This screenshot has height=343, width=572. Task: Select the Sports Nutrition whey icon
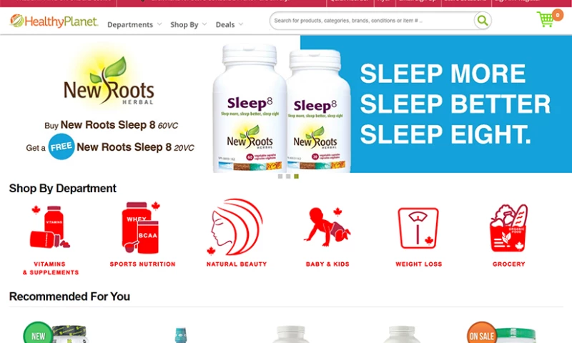(x=142, y=227)
